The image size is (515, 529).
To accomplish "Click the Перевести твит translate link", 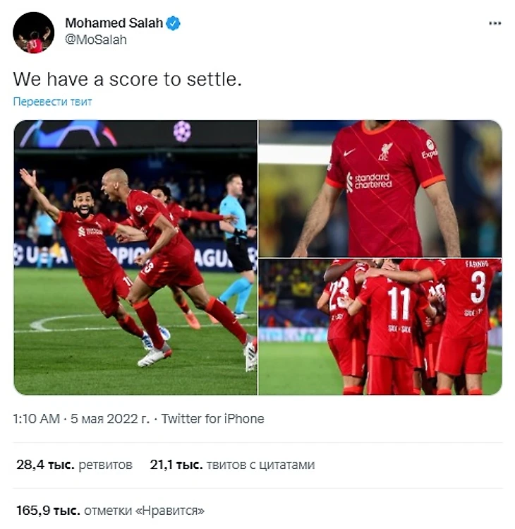I will (52, 102).
